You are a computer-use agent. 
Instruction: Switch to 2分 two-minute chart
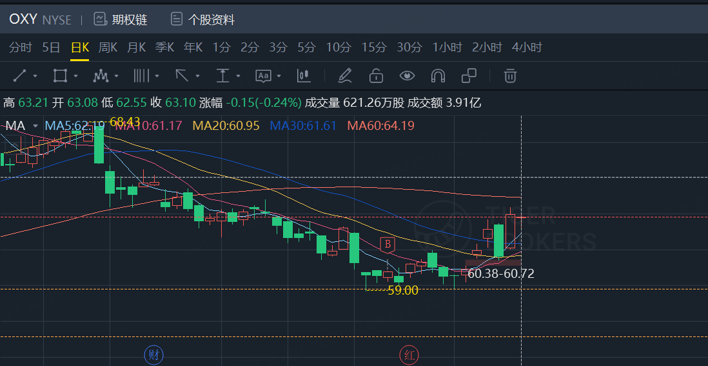[250, 47]
